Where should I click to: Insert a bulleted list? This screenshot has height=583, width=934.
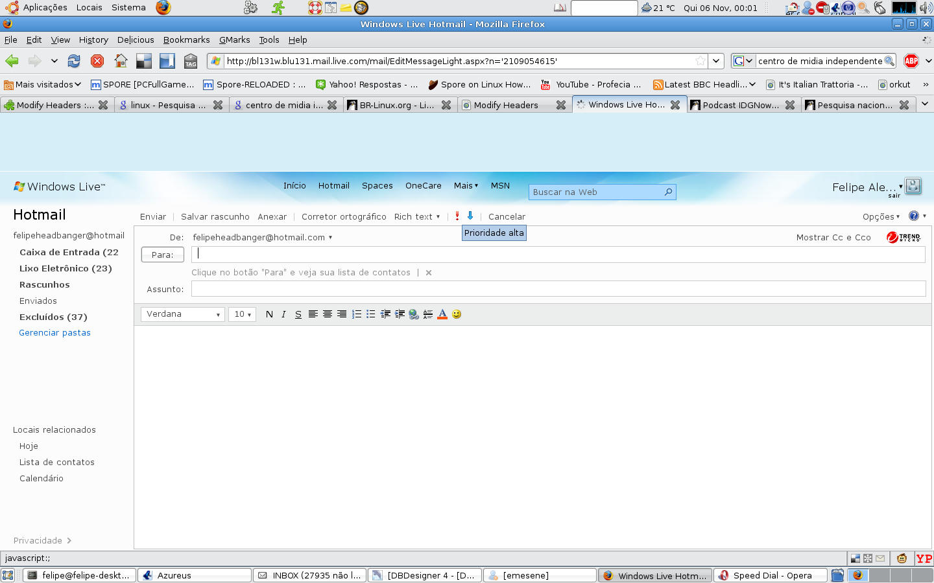coord(371,314)
